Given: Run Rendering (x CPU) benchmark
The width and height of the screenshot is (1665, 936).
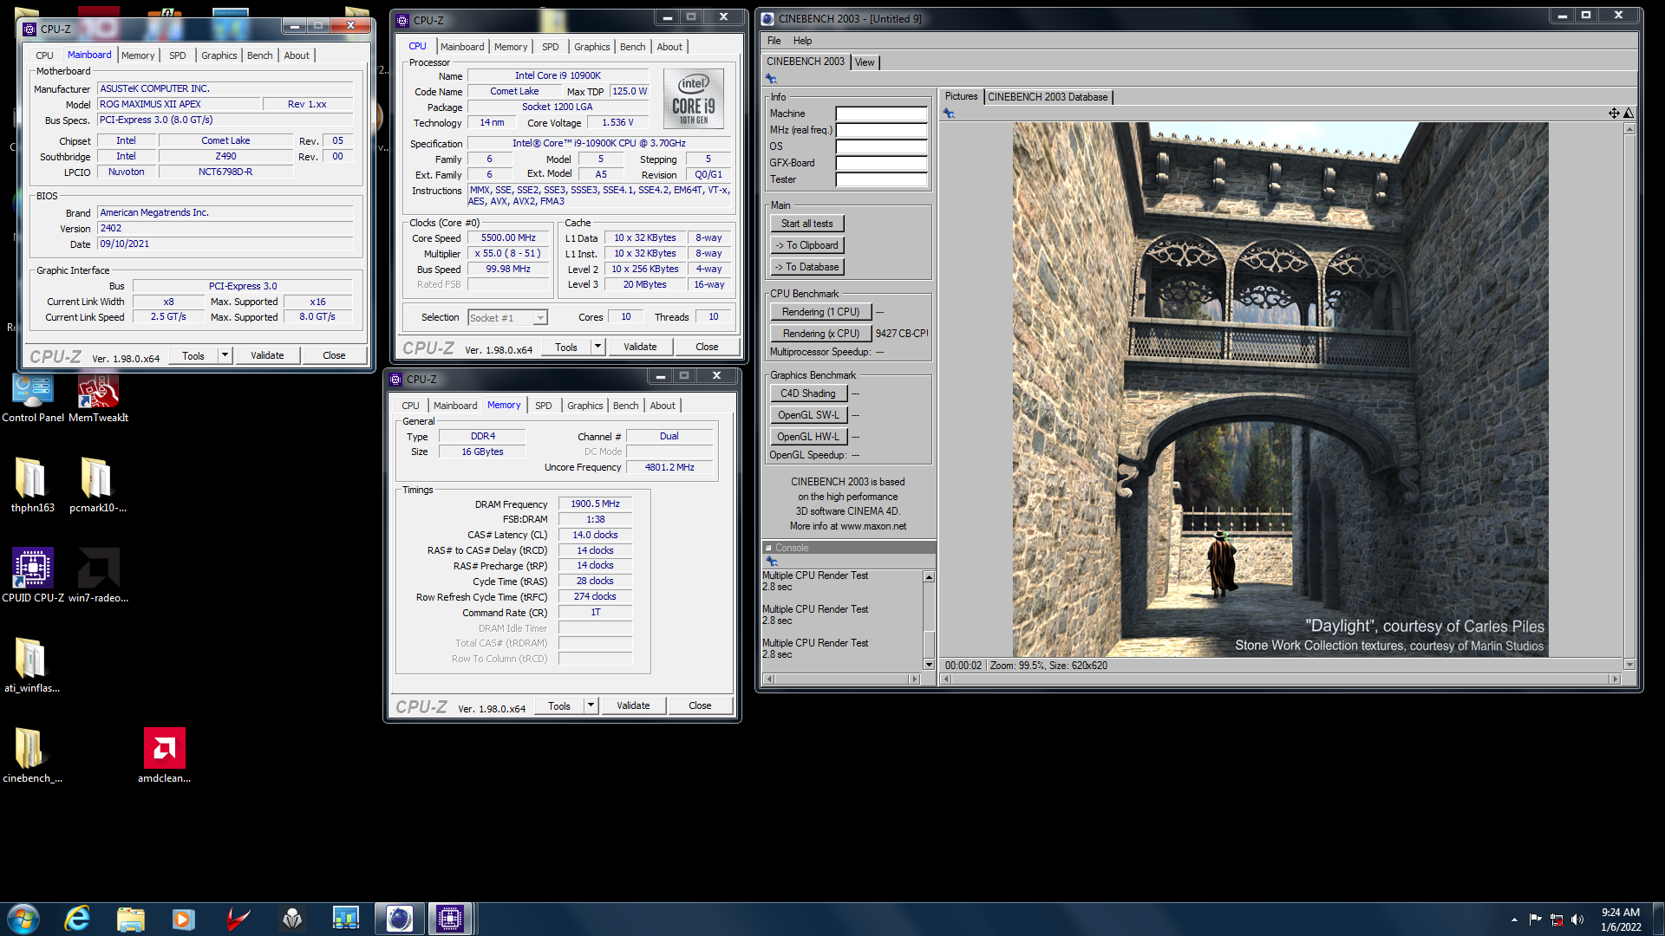Looking at the screenshot, I should [820, 334].
